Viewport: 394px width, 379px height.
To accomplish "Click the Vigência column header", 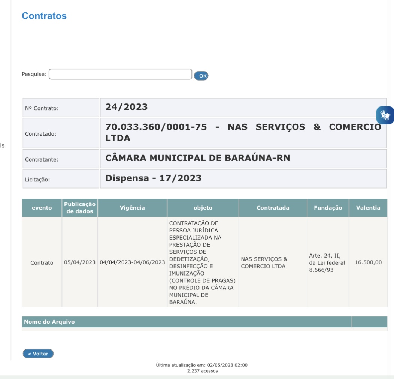I will [x=133, y=208].
